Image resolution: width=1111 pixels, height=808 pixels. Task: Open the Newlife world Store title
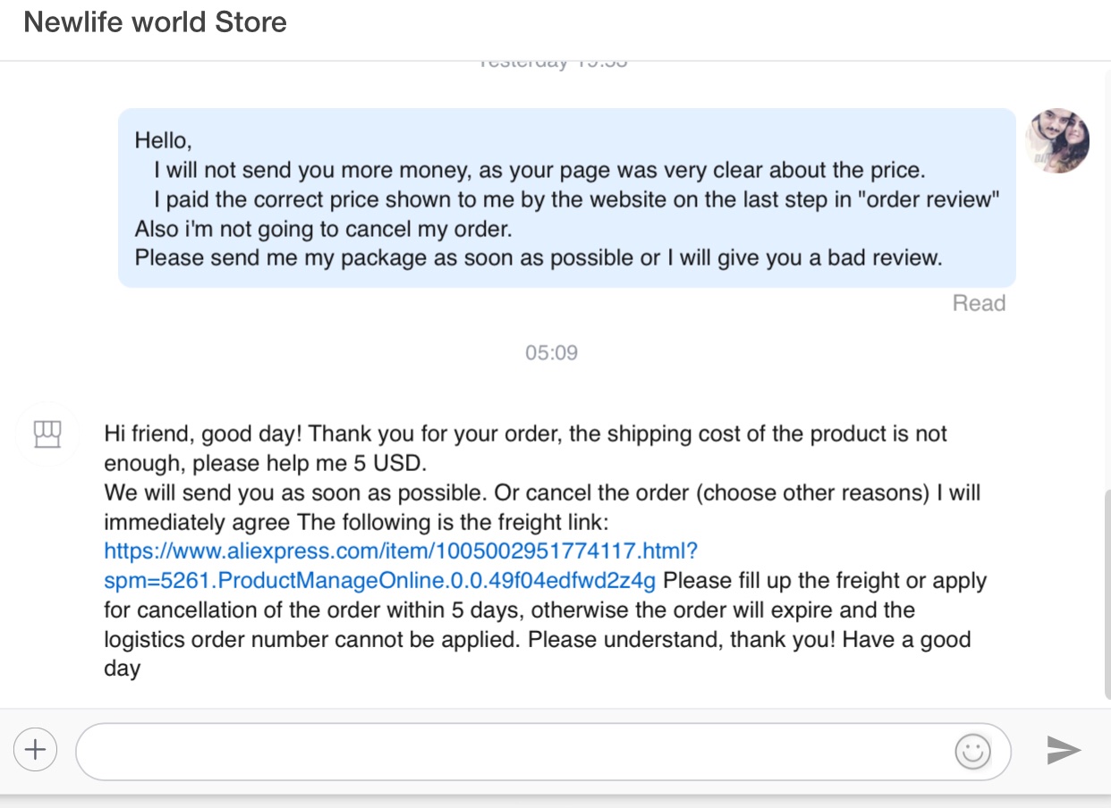click(x=155, y=21)
